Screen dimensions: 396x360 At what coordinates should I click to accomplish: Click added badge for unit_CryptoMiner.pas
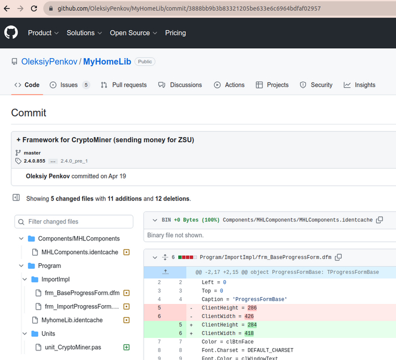coord(126,348)
